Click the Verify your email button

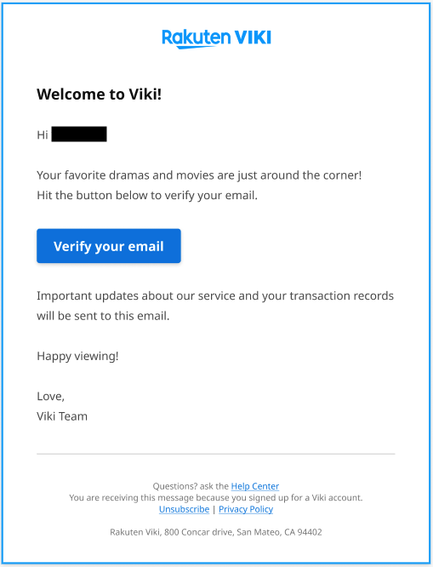[109, 246]
